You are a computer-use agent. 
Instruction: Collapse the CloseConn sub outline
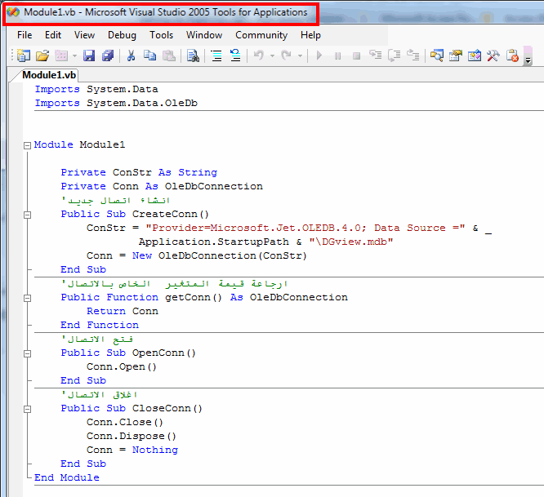point(27,409)
